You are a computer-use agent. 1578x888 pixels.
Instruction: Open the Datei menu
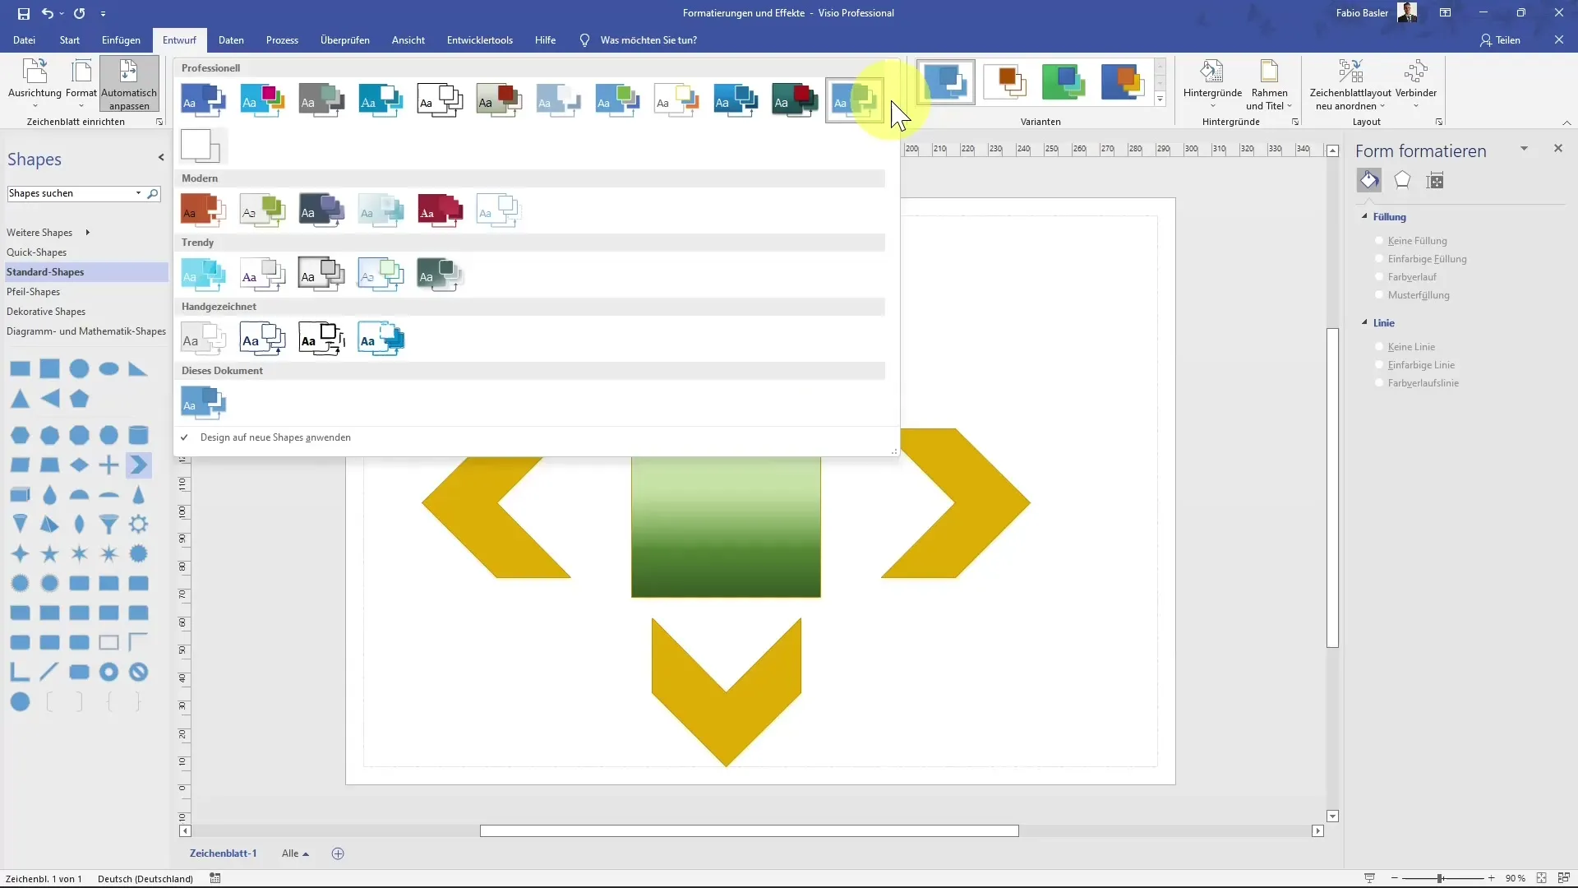[24, 40]
